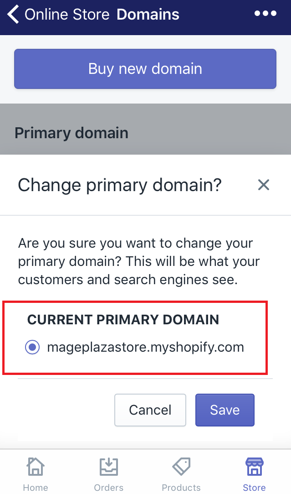Tap the Buy new domain button
291x494 pixels.
pos(145,68)
